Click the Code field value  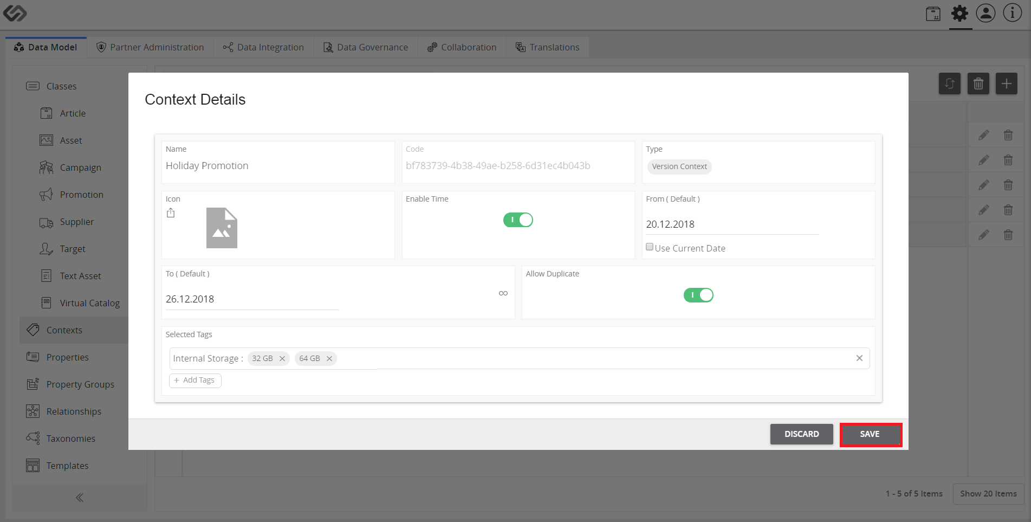(x=498, y=165)
